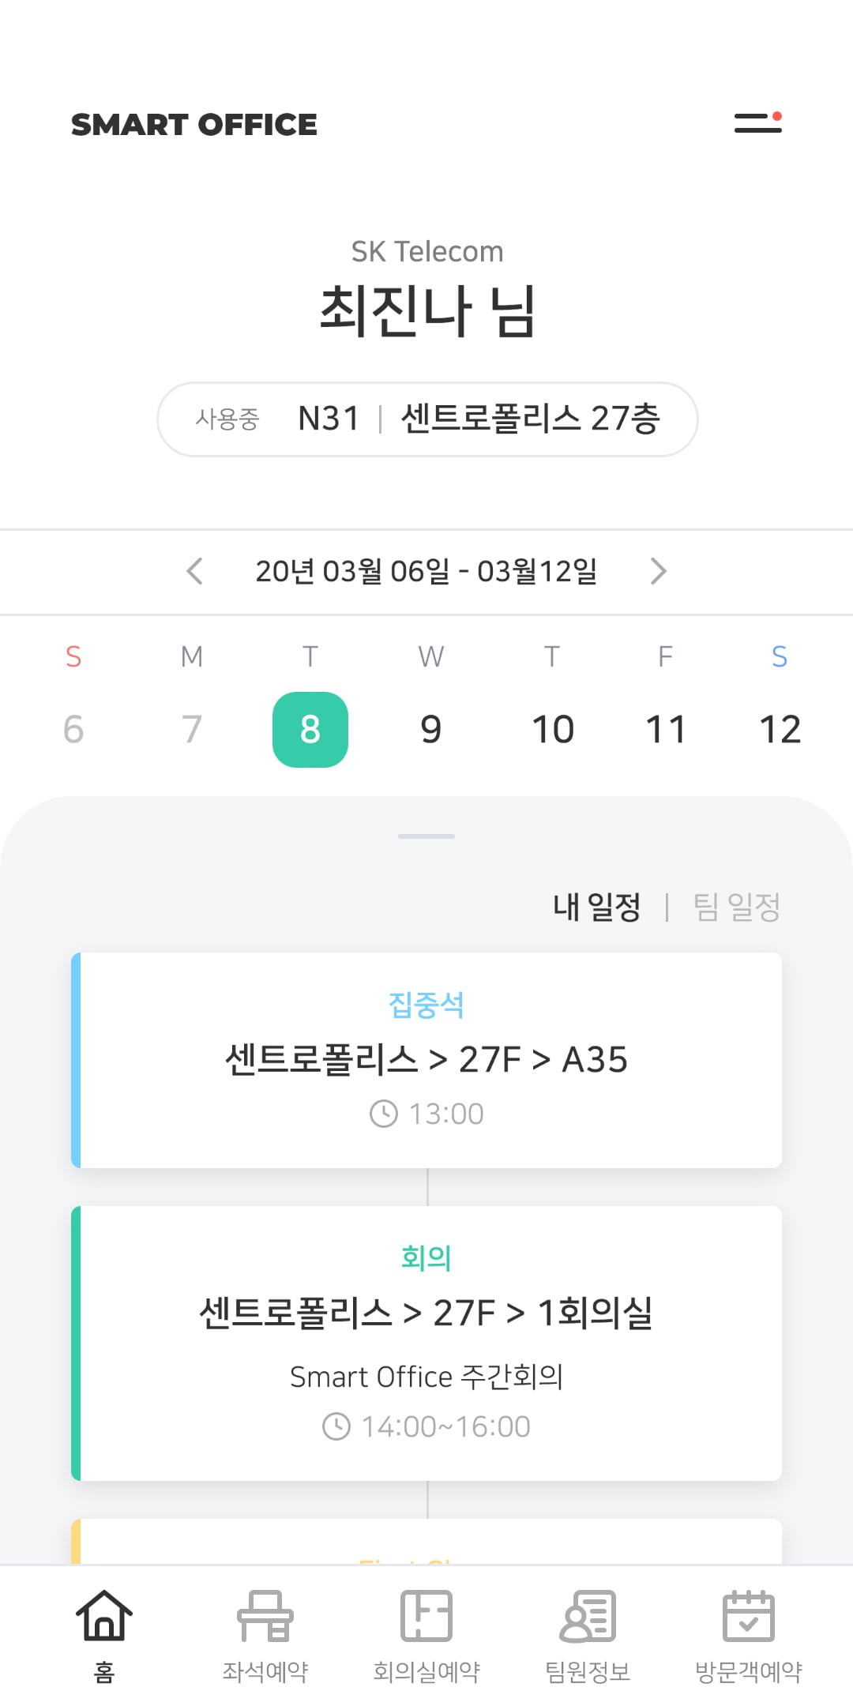Viewport: 853px width, 1706px height.
Task: Open the Smart Office weekly meeting card
Action: [426, 1343]
